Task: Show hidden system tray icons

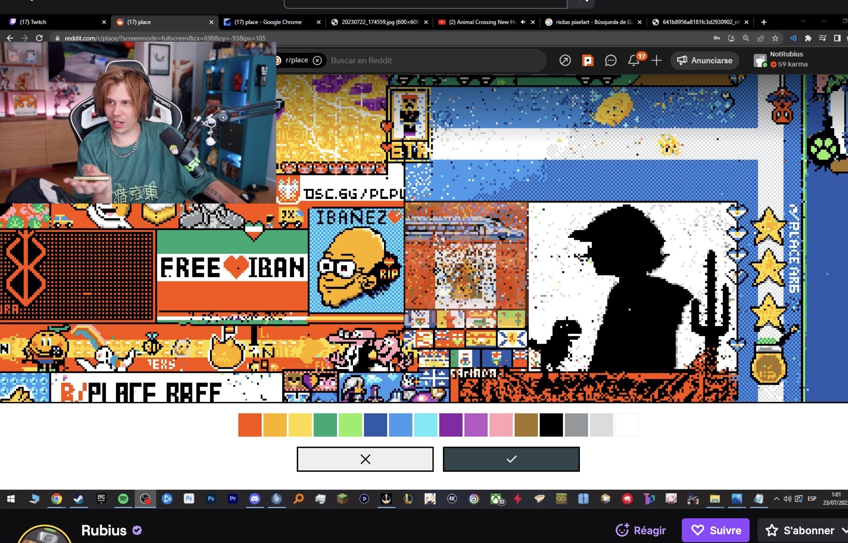Action: 776,499
